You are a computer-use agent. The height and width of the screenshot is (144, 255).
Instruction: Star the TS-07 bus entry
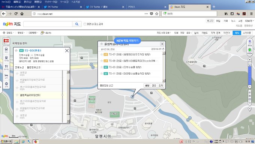click(x=102, y=54)
